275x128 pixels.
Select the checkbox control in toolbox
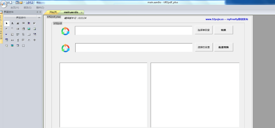[35, 23]
